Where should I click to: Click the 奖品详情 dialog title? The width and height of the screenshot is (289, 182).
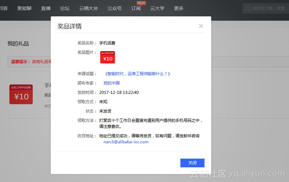[69, 26]
